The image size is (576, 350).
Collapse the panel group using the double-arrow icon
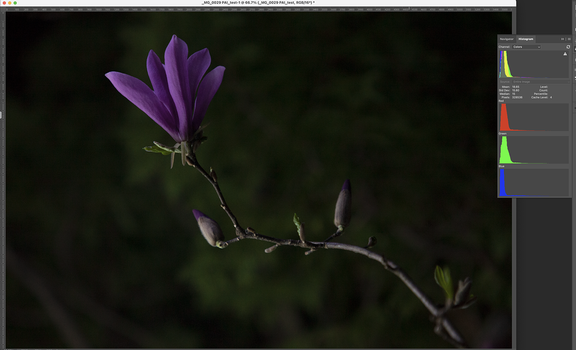point(562,39)
